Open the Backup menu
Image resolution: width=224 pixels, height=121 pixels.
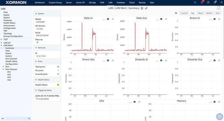click(142, 3)
